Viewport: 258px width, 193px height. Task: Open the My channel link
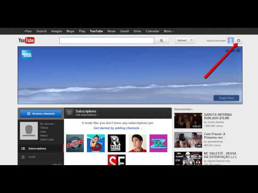click(47, 124)
